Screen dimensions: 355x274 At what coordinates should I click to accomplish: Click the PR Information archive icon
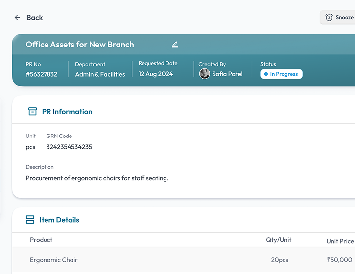(32, 112)
